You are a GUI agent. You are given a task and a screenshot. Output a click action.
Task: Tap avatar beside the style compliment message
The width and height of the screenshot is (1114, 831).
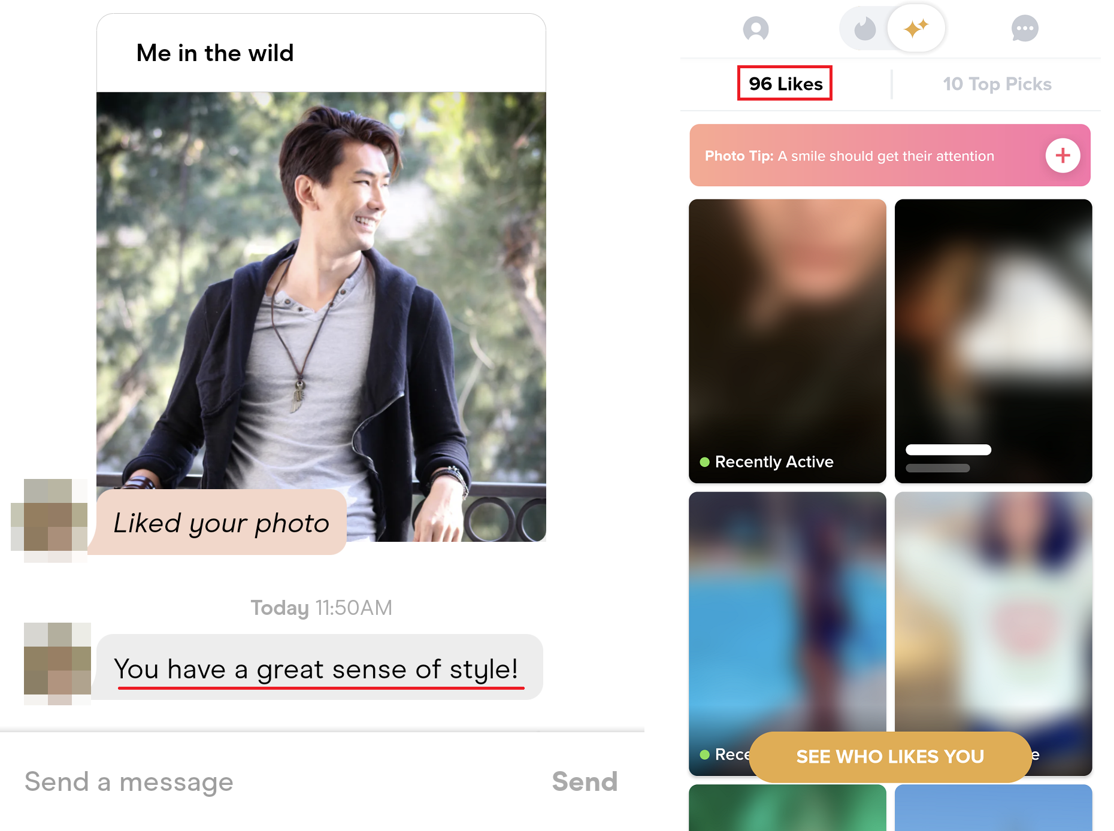(x=57, y=663)
